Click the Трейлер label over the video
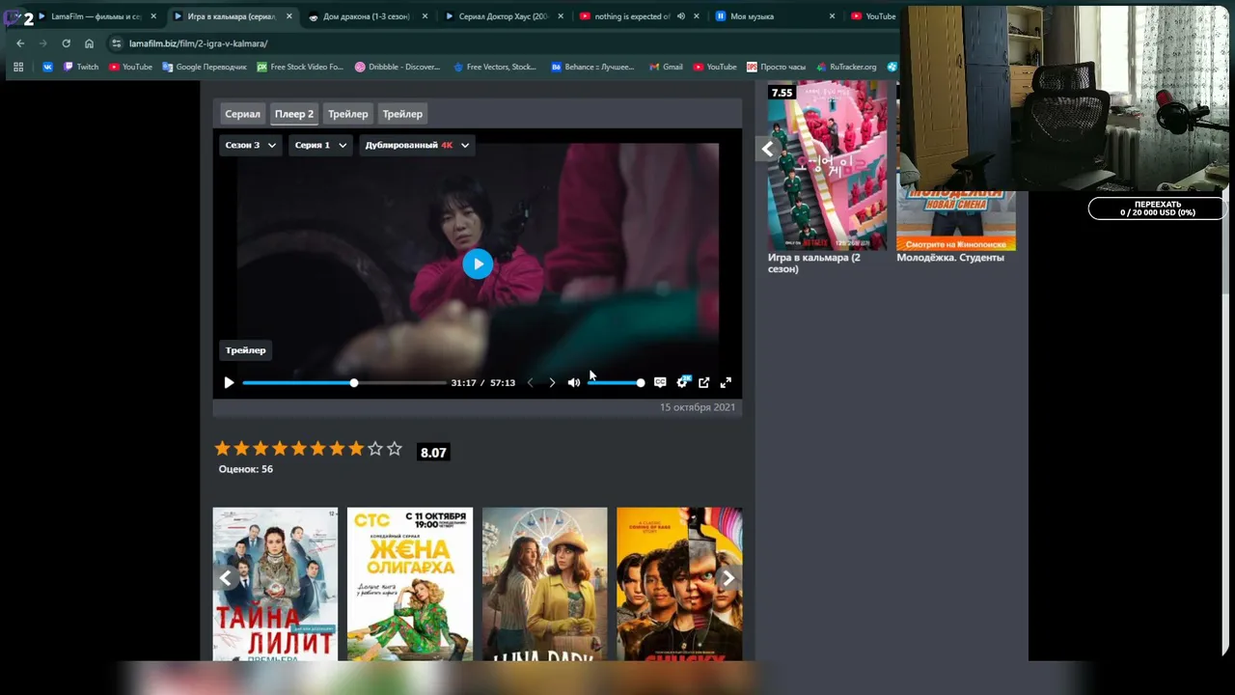 [x=246, y=350]
